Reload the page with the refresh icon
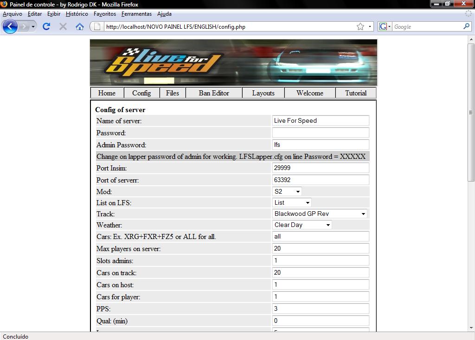The width and height of the screenshot is (475, 340). tap(46, 26)
